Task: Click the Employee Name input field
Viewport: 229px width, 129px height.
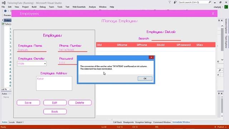Action: (x=32, y=50)
